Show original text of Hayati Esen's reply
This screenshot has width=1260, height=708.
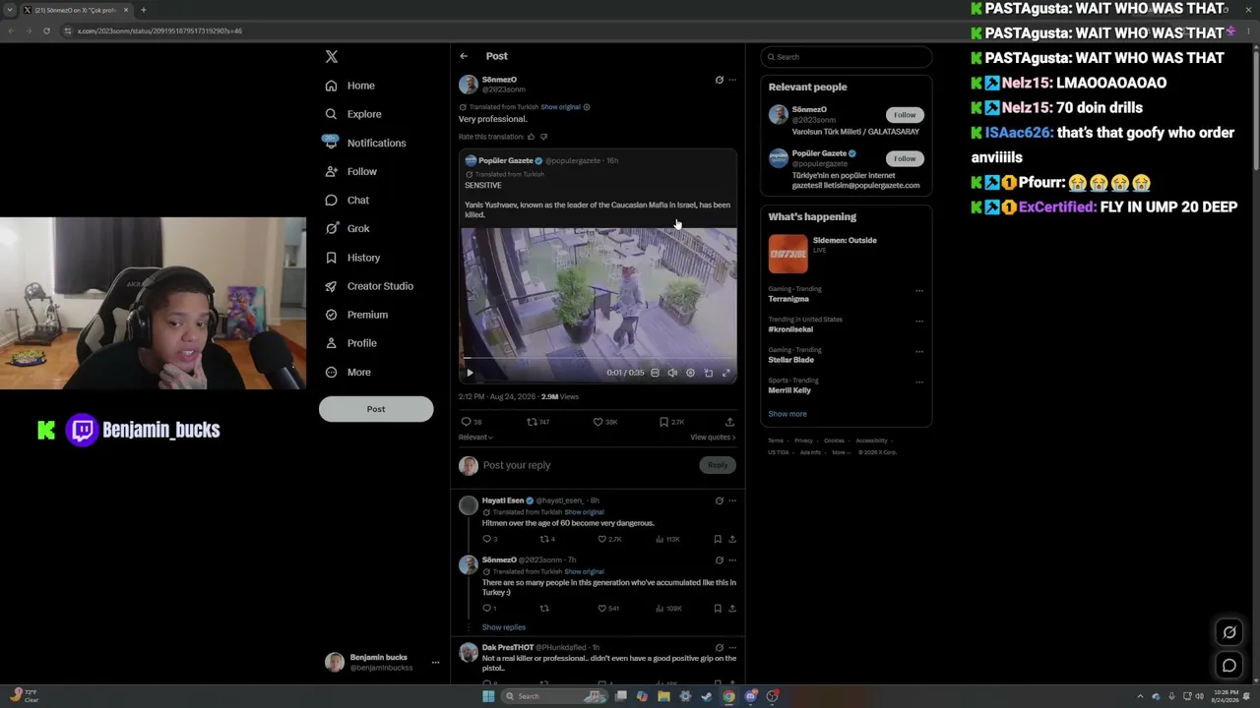click(x=584, y=512)
